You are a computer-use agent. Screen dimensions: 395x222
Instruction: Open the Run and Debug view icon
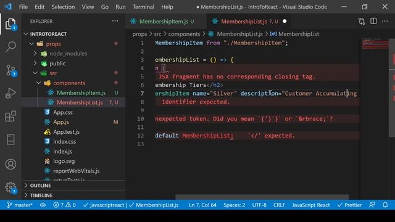click(10, 93)
